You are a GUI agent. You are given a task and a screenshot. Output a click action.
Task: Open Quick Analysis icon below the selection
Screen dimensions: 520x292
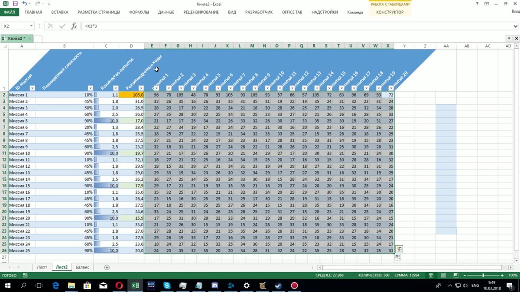(399, 249)
